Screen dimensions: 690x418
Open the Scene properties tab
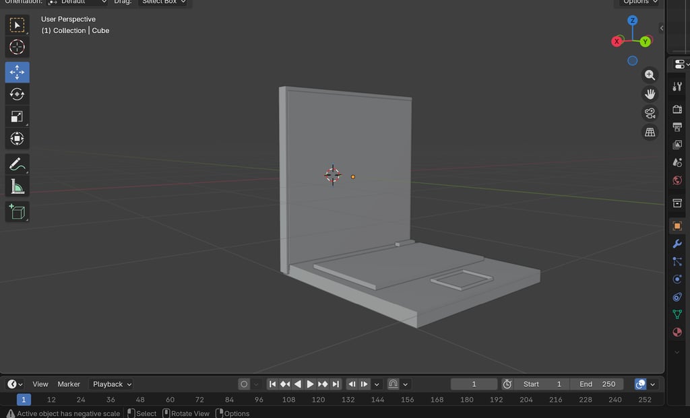point(677,163)
